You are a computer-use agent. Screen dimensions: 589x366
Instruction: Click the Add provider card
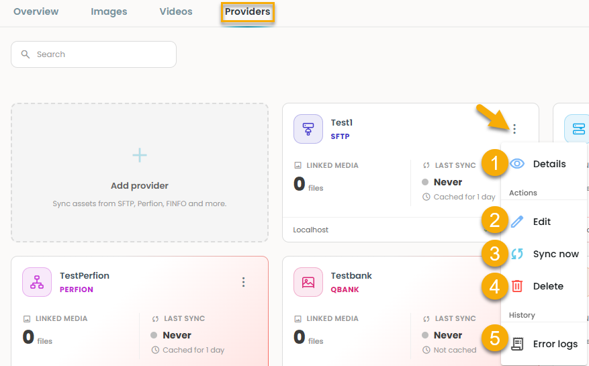[140, 173]
